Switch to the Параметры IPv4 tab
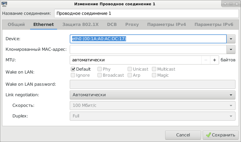This screenshot has width=241, height=142. (166, 24)
